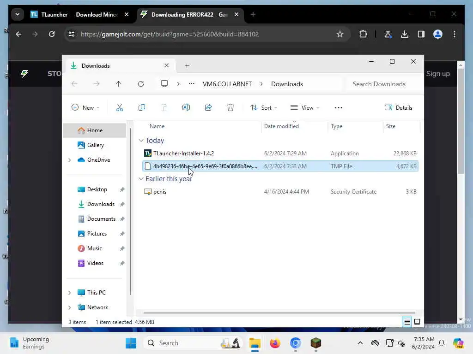
Task: Sort by Date modified column header
Action: (294, 126)
